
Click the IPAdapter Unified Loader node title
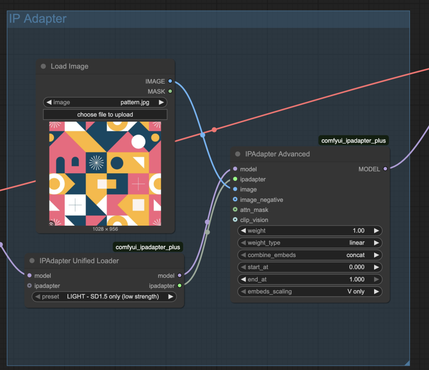[79, 261]
